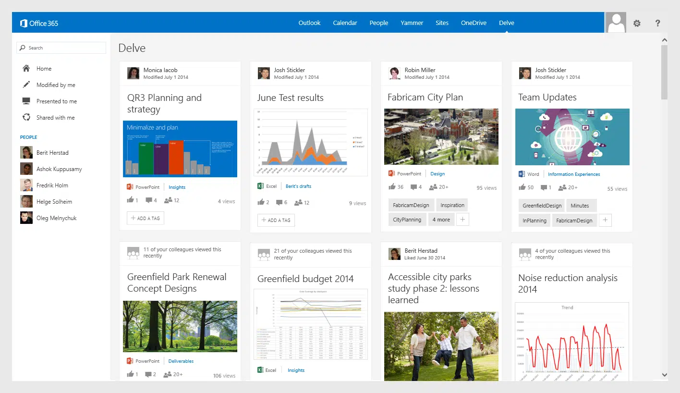The image size is (680, 393).
Task: Open comments on June Test results card
Action: tap(279, 203)
